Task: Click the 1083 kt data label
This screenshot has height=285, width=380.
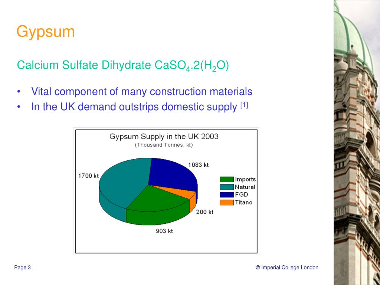Action: (198, 164)
